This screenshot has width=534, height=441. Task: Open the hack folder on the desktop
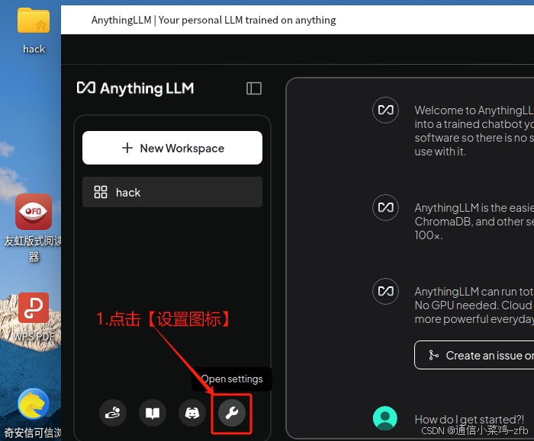click(x=34, y=30)
